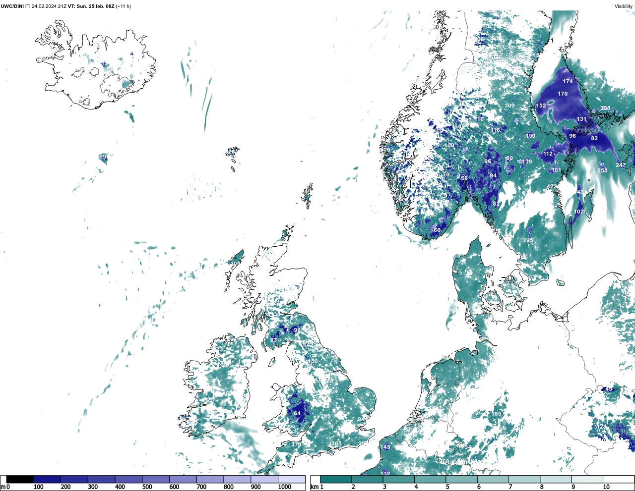Click the 'Visibility' title label
635x491 pixels.
pyautogui.click(x=624, y=6)
